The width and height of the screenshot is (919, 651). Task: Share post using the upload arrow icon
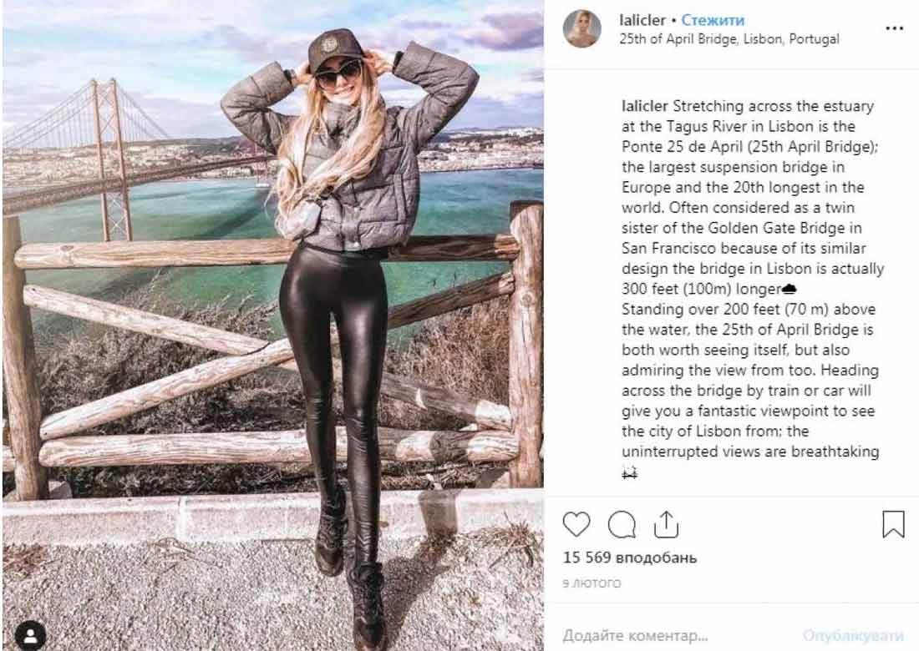666,524
